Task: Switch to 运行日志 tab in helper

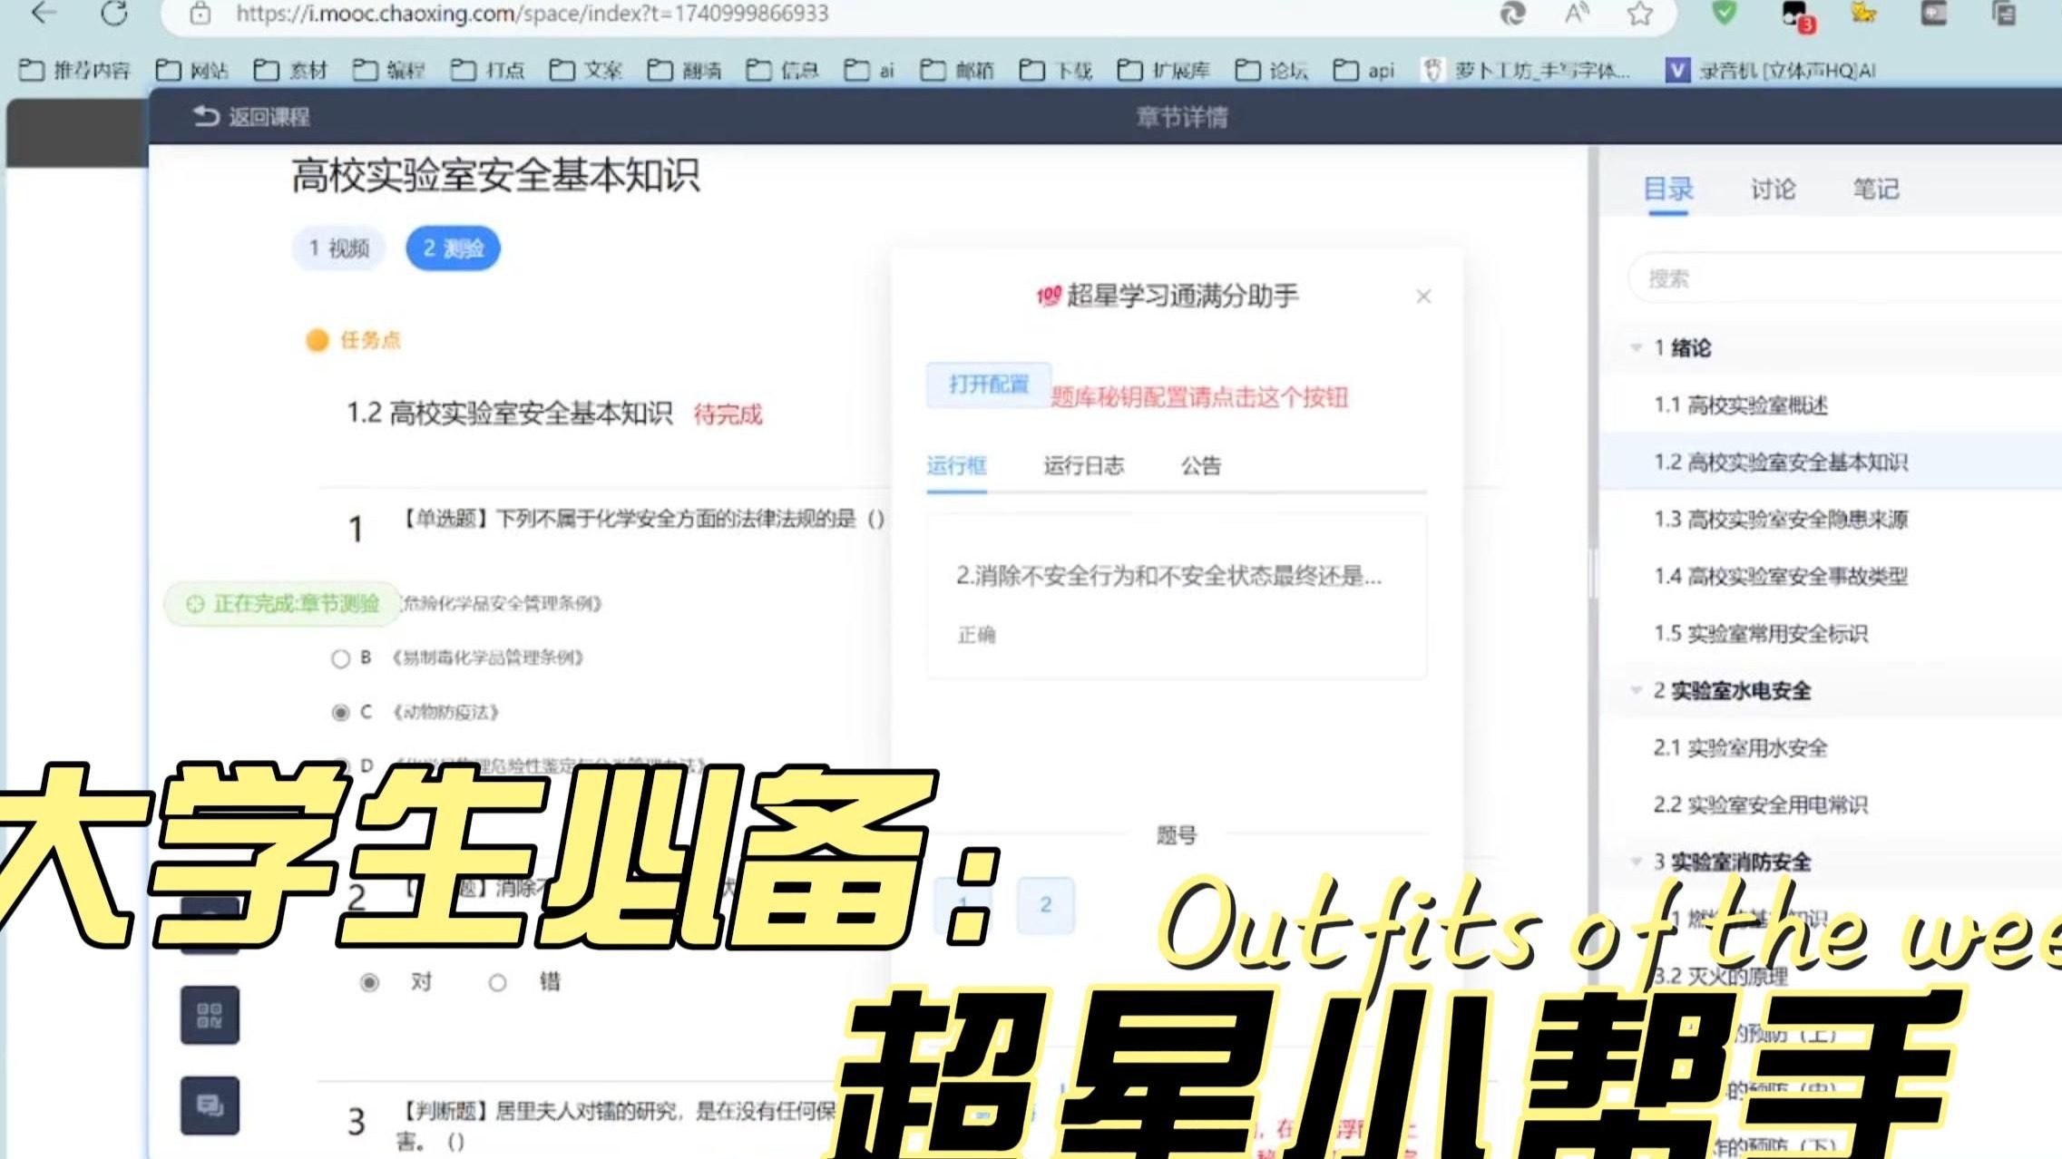Action: pos(1083,466)
